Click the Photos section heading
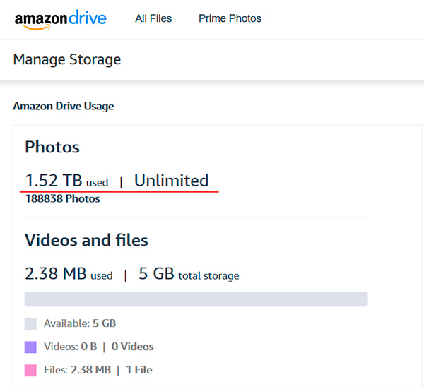Image resolution: width=424 pixels, height=389 pixels. coord(52,147)
